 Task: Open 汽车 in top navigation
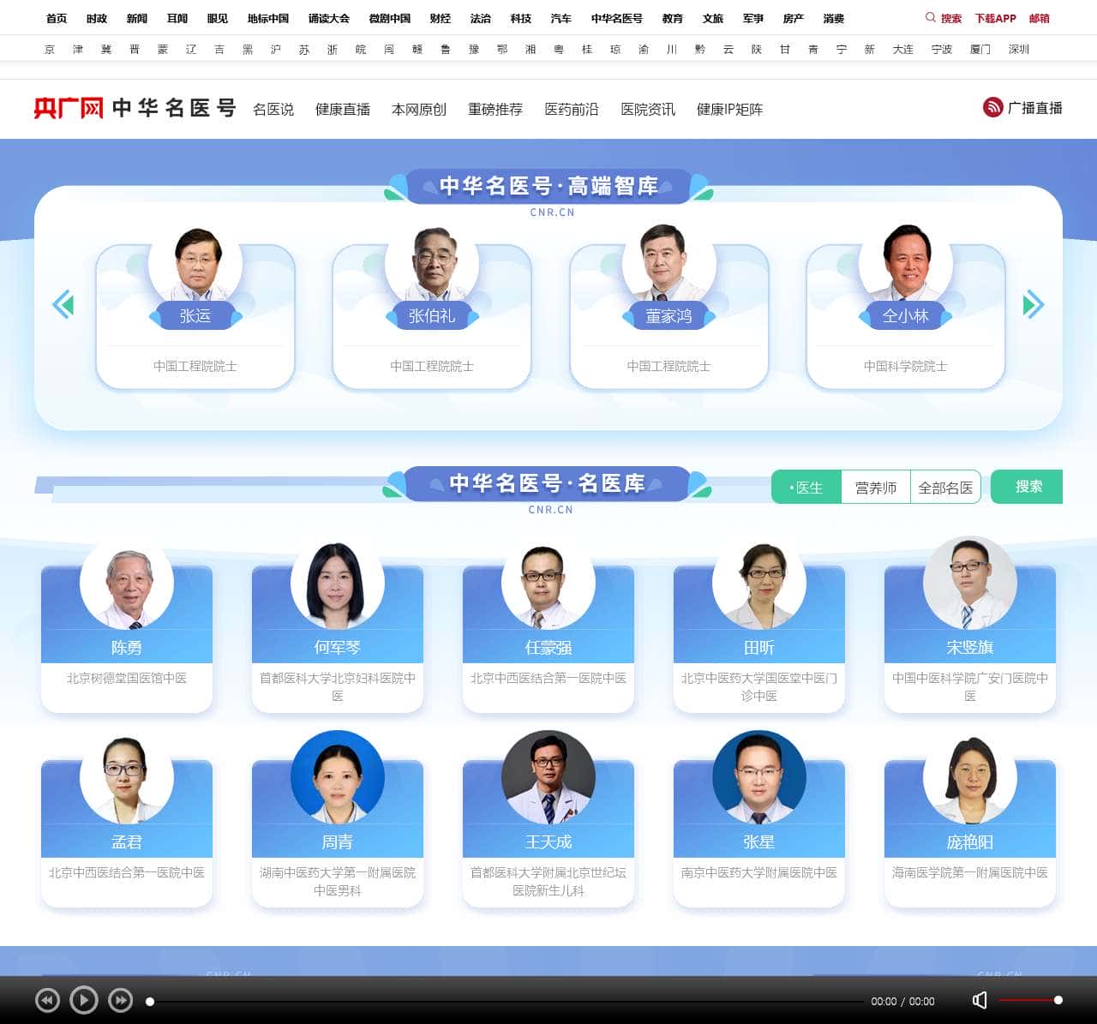(561, 18)
